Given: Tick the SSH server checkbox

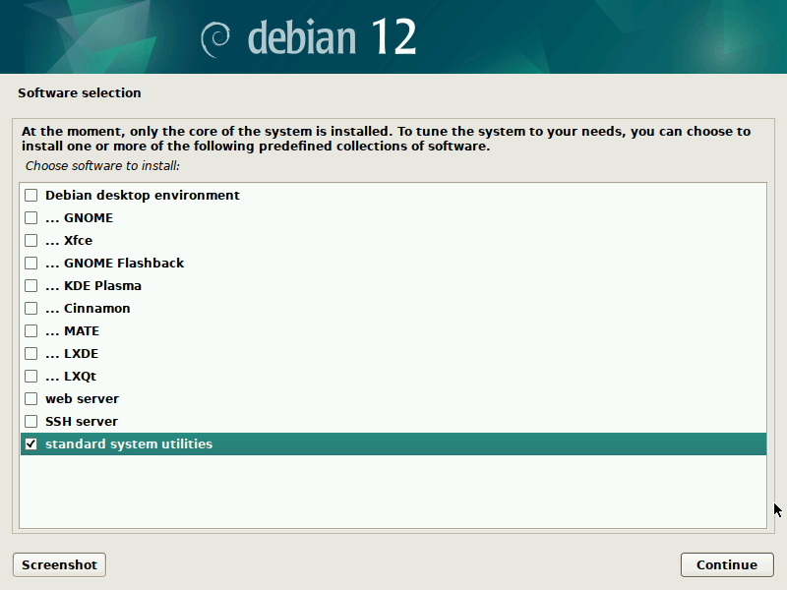Looking at the screenshot, I should pyautogui.click(x=31, y=422).
